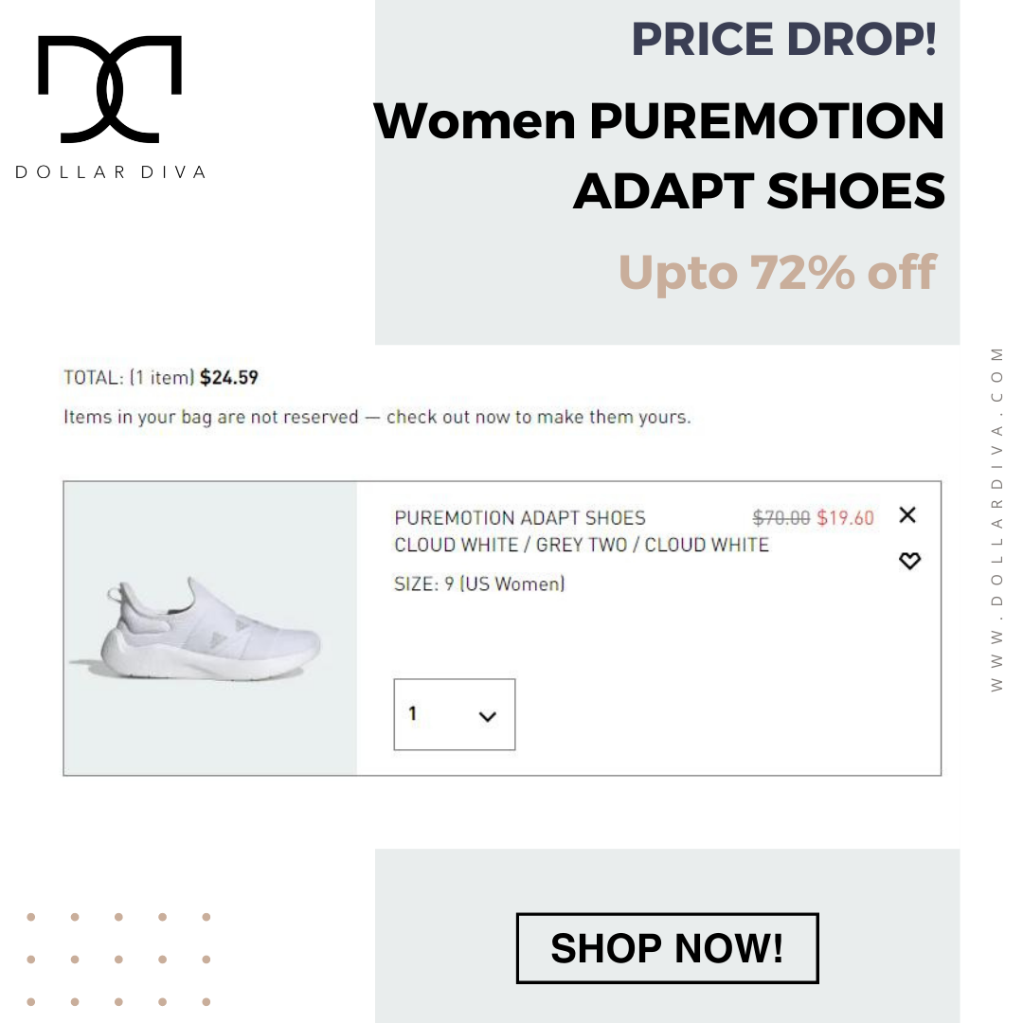Visit the www.dollardiva.com vertical link
Screen dimensions: 1023x1023
[996, 519]
